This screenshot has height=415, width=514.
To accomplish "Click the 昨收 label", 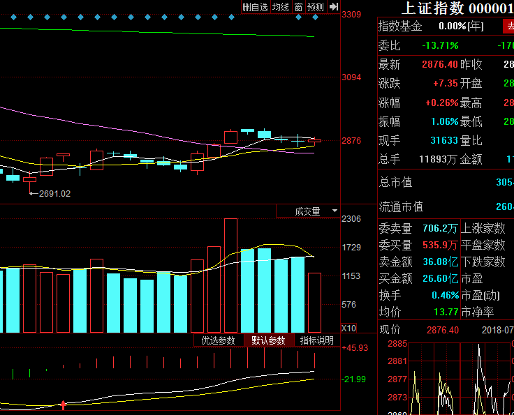I will click(471, 64).
